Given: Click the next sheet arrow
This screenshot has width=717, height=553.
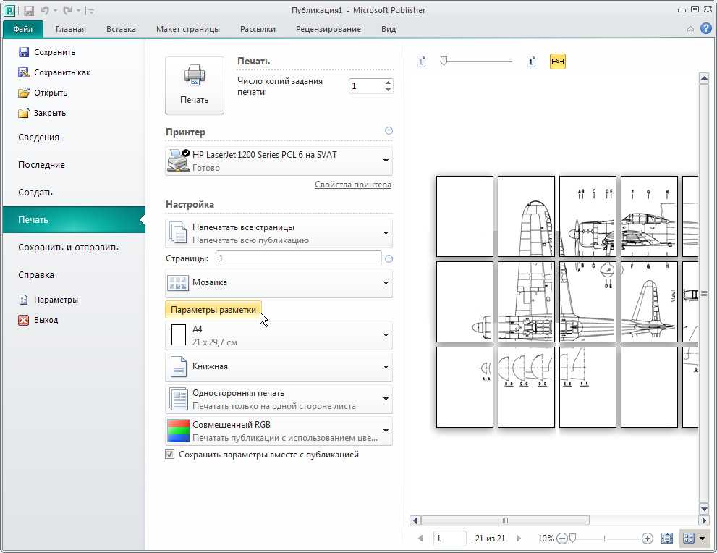Looking at the screenshot, I should tap(518, 539).
